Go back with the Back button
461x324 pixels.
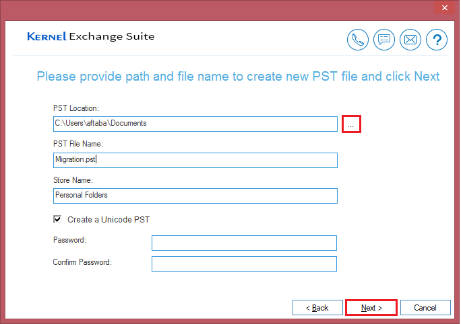(317, 308)
